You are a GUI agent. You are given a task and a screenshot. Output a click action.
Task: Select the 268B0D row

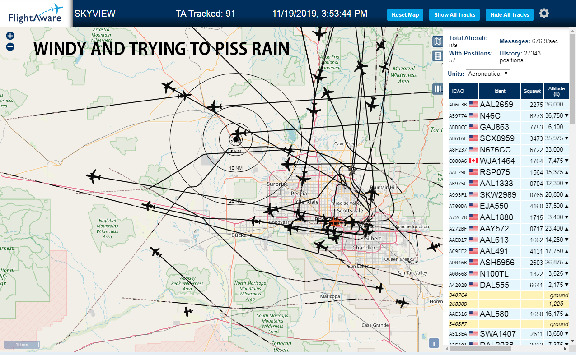pos(509,304)
